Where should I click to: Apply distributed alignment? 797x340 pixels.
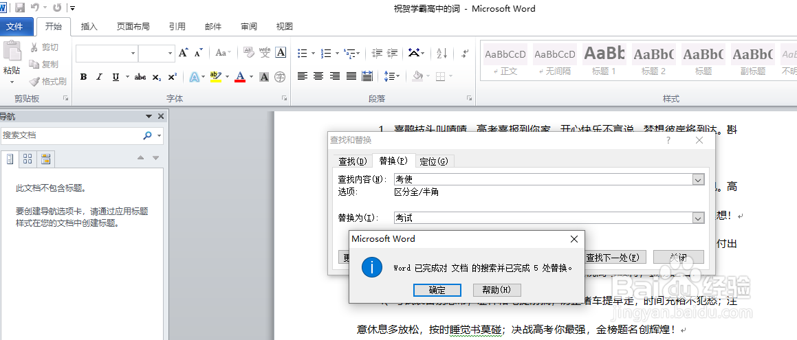(x=367, y=76)
